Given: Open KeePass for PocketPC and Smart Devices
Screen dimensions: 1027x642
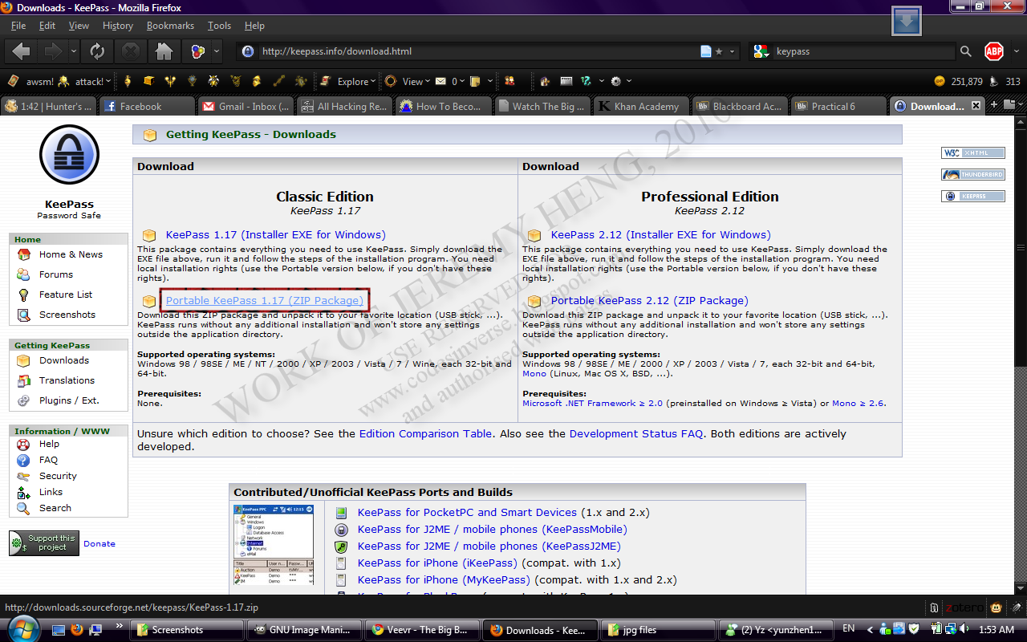Looking at the screenshot, I should [467, 512].
